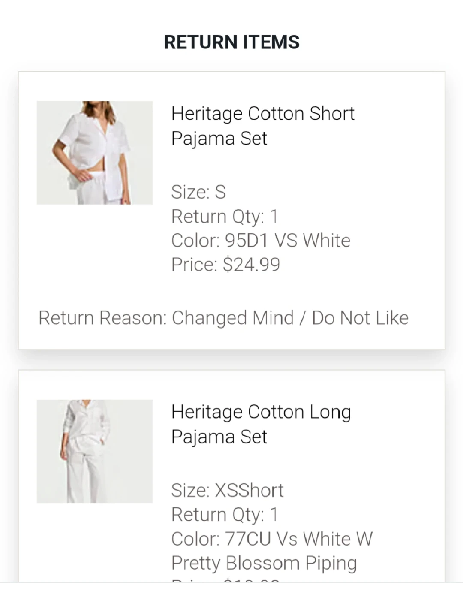Click the Return Qty: 1 line of long set
463x594 pixels.
(225, 514)
